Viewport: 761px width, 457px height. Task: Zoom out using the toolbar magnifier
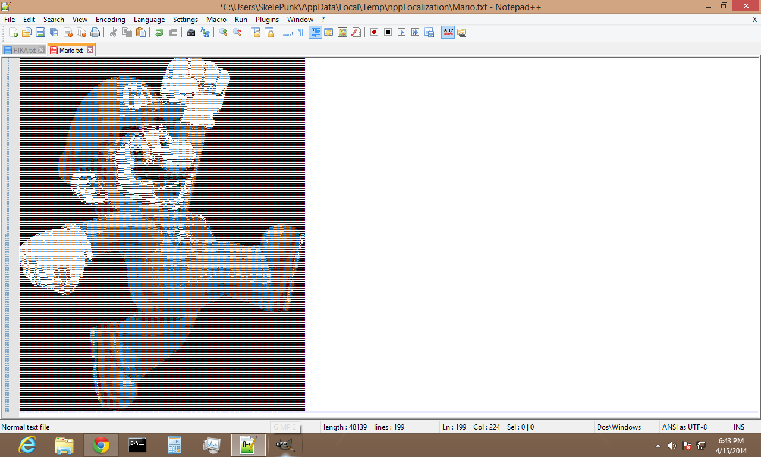point(237,32)
